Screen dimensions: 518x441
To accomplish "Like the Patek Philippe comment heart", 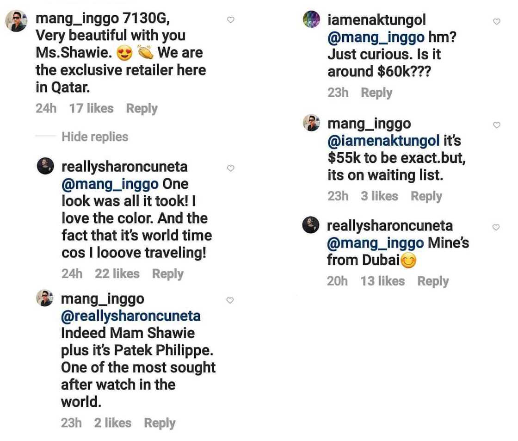I will coord(231,300).
